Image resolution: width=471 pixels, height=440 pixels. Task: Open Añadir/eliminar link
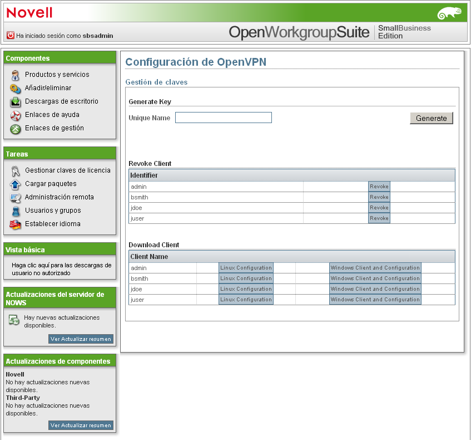pyautogui.click(x=48, y=88)
